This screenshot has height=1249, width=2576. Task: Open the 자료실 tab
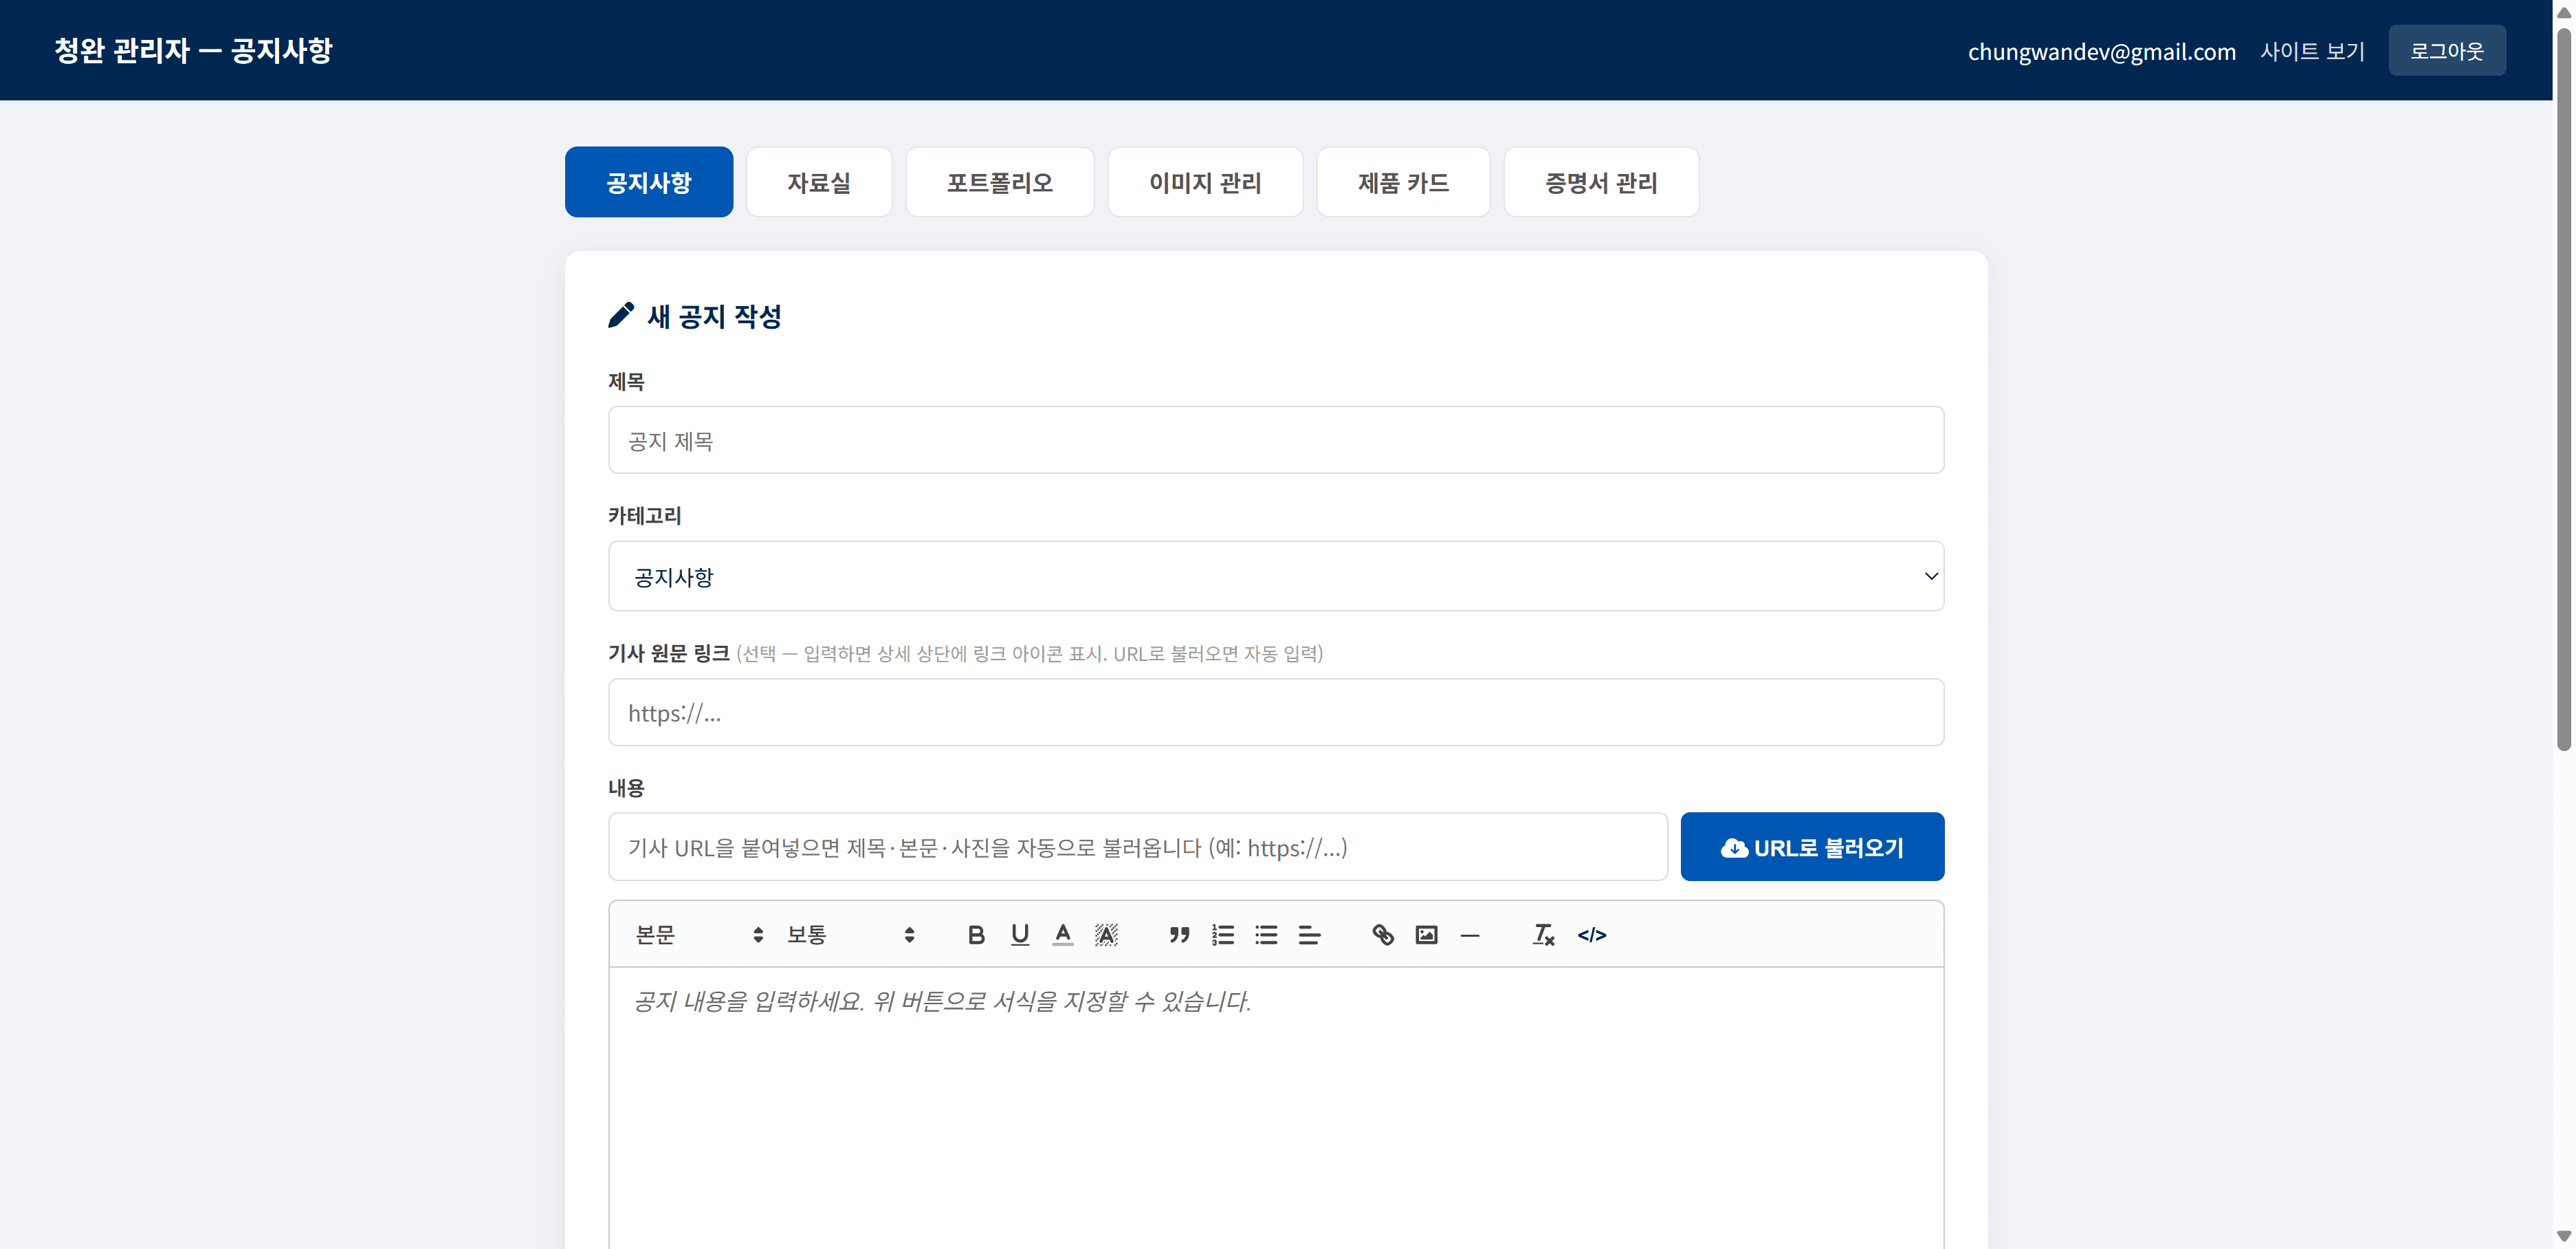819,182
